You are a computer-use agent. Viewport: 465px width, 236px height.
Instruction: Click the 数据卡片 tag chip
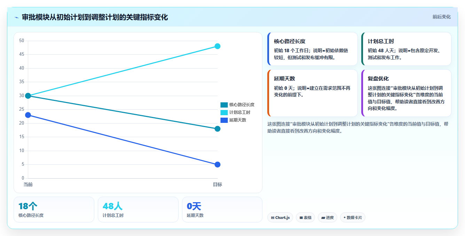pyautogui.click(x=353, y=218)
